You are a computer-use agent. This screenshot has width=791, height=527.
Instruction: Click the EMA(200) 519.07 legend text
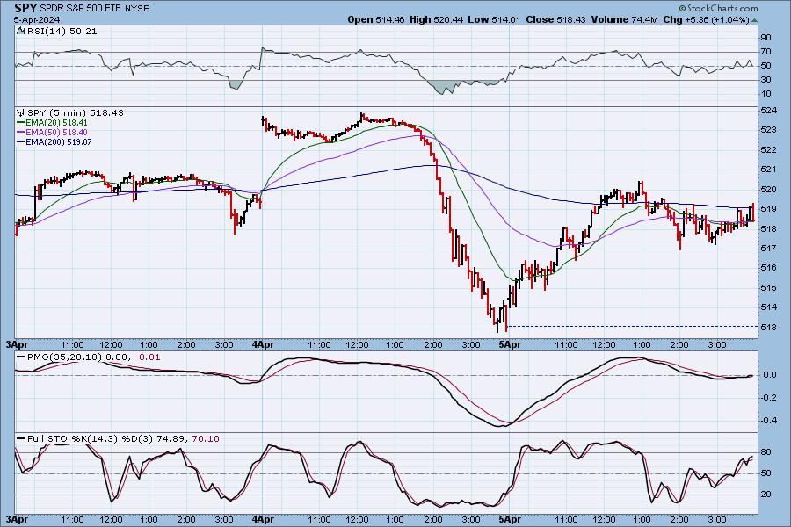(58, 141)
